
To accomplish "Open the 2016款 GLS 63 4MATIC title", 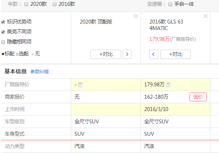I will (x=166, y=25).
